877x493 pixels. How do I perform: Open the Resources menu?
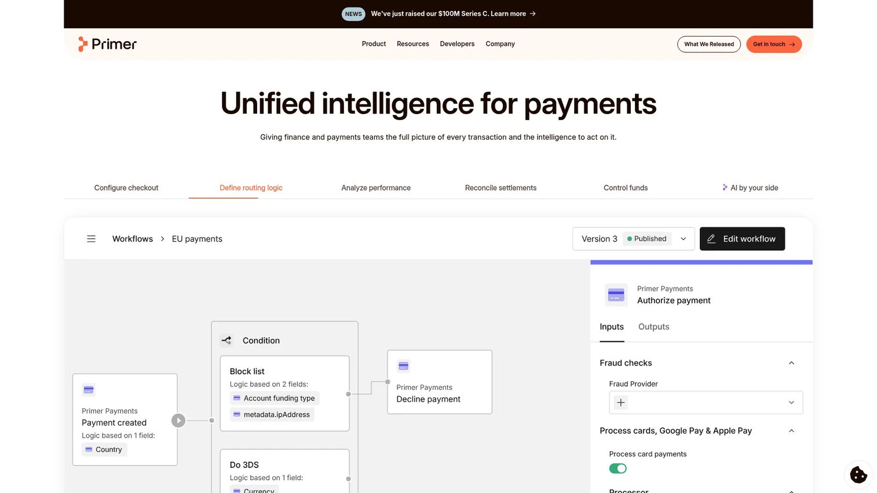[413, 44]
